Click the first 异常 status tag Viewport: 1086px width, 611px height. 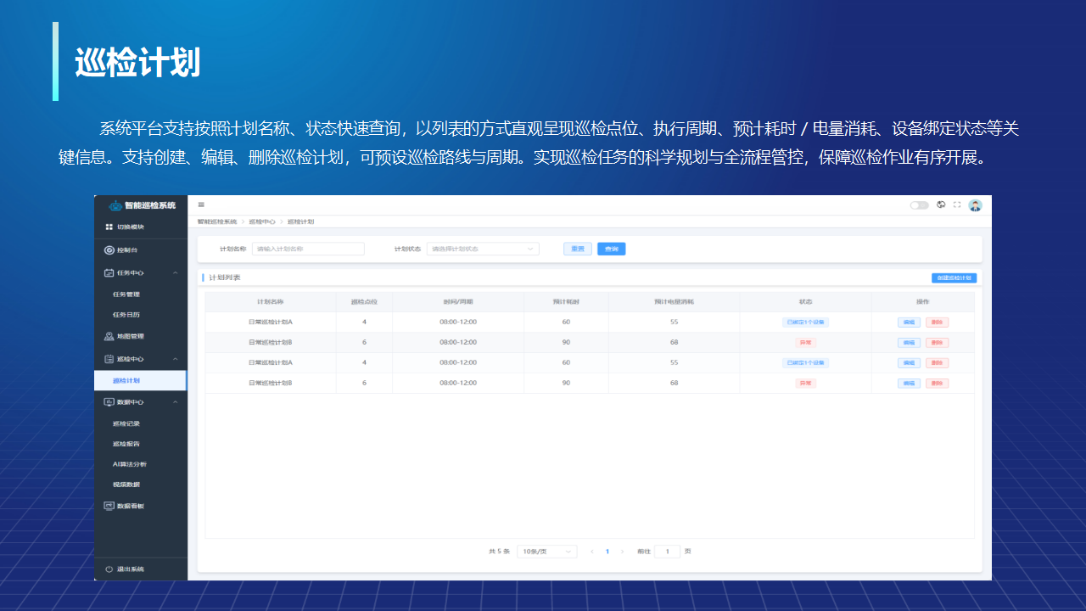click(x=805, y=342)
